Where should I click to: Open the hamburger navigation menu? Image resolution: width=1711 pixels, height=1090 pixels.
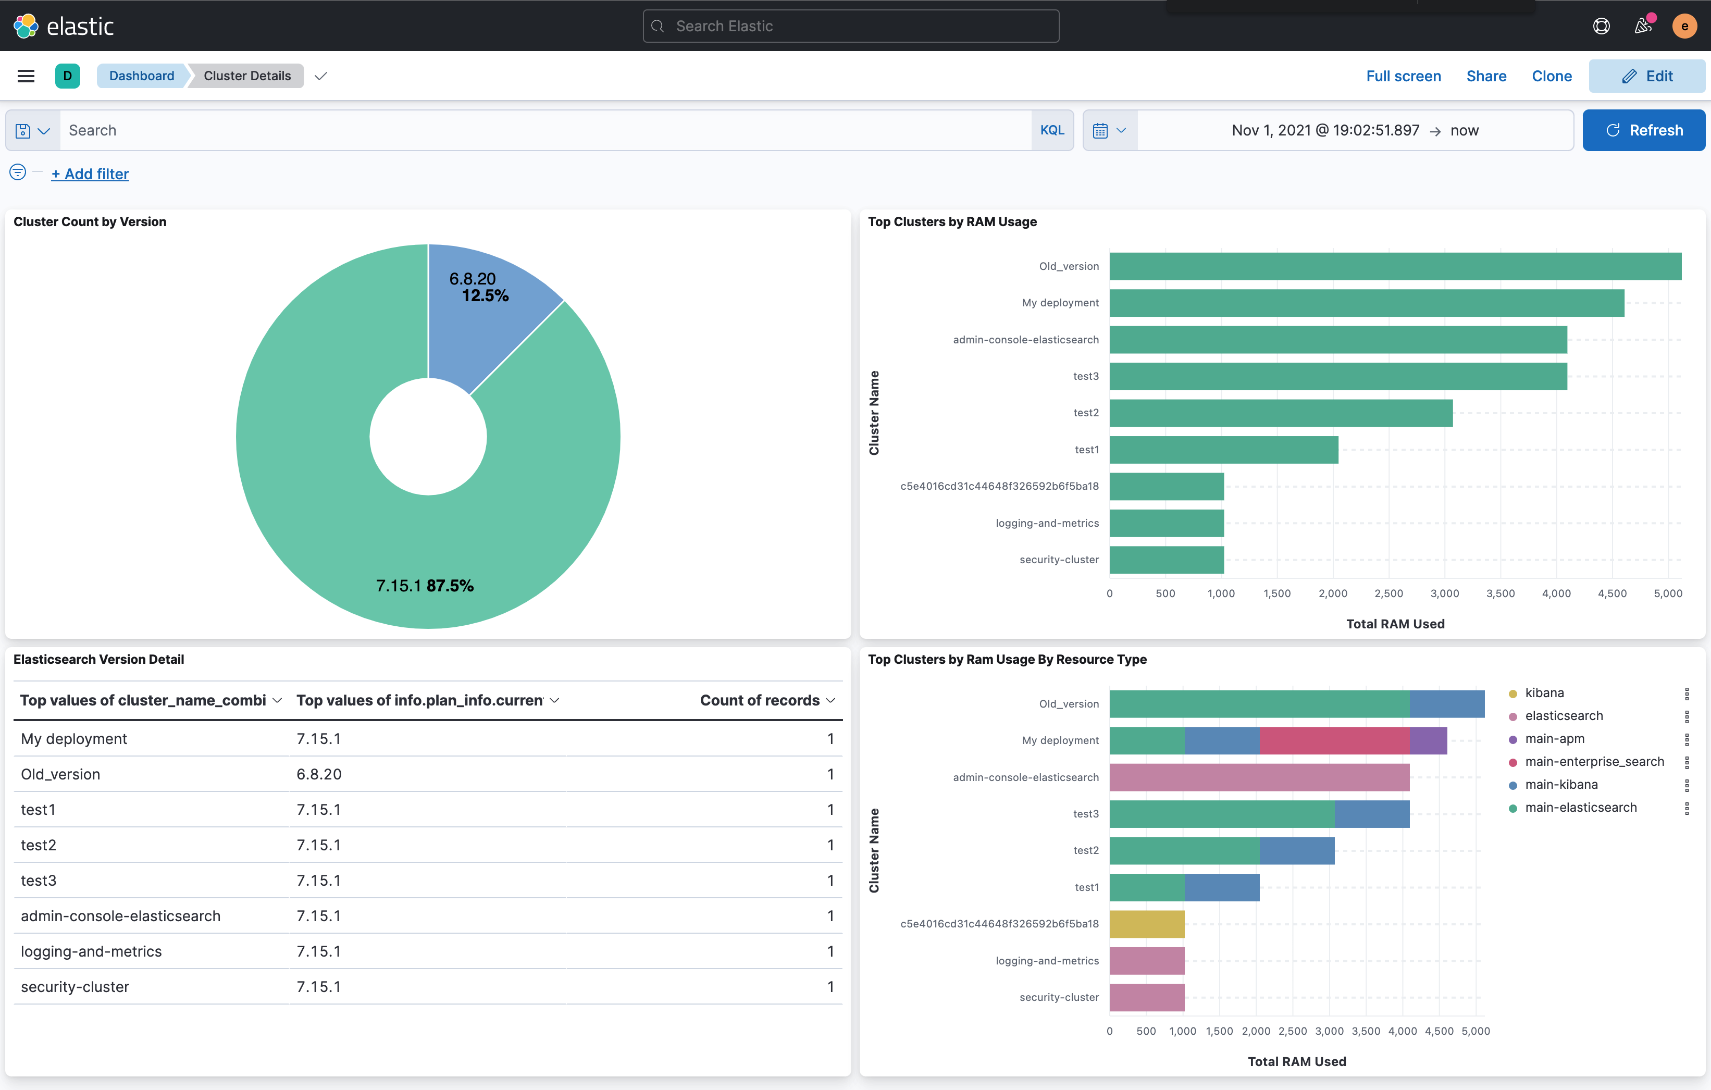(26, 76)
